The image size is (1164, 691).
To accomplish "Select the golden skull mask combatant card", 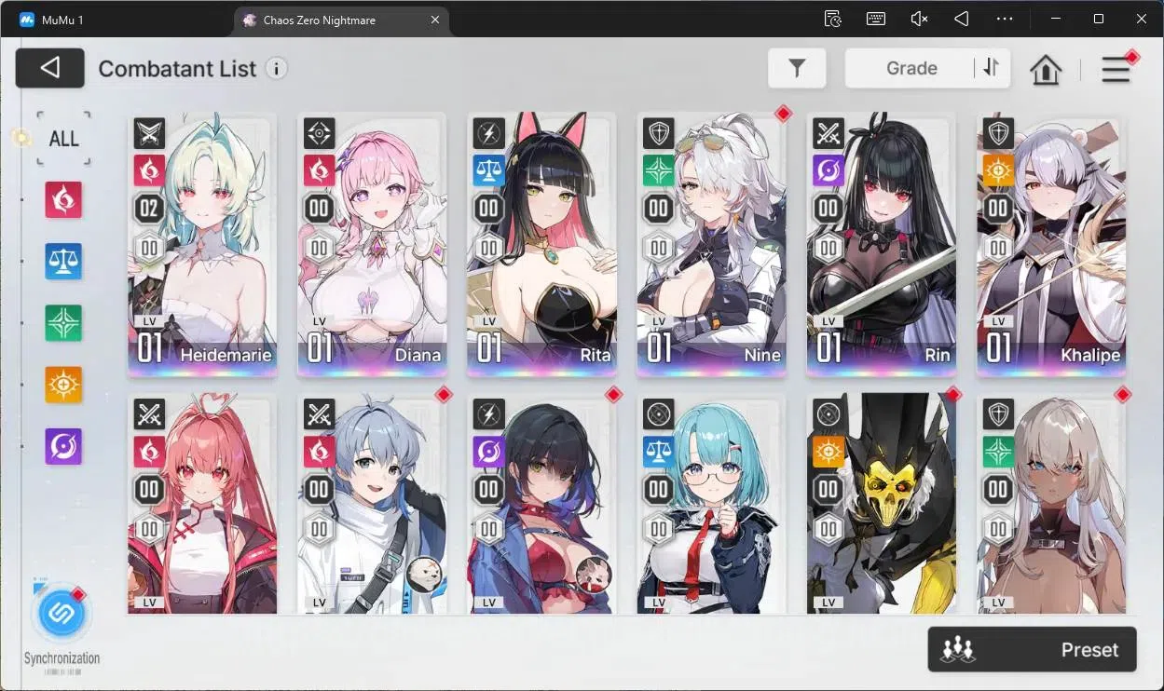I will [881, 506].
